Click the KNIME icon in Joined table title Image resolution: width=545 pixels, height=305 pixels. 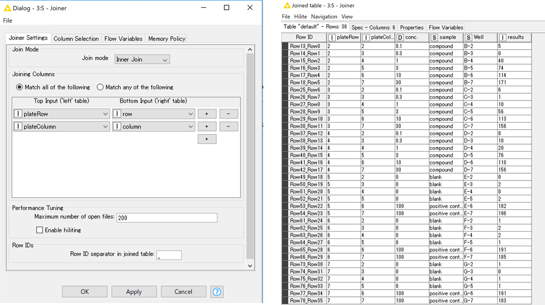coord(287,6)
